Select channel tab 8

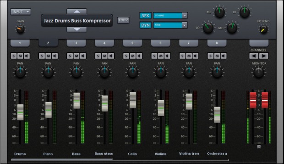point(217,43)
